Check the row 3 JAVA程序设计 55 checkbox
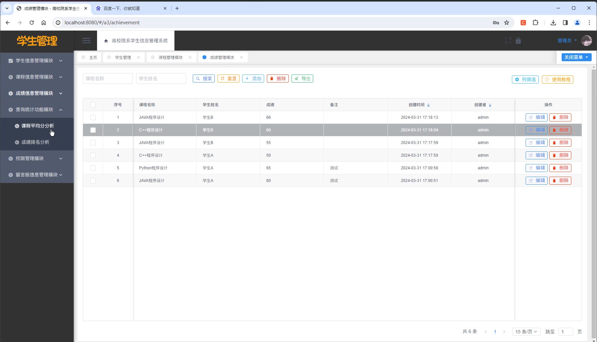597x342 pixels. pos(93,143)
